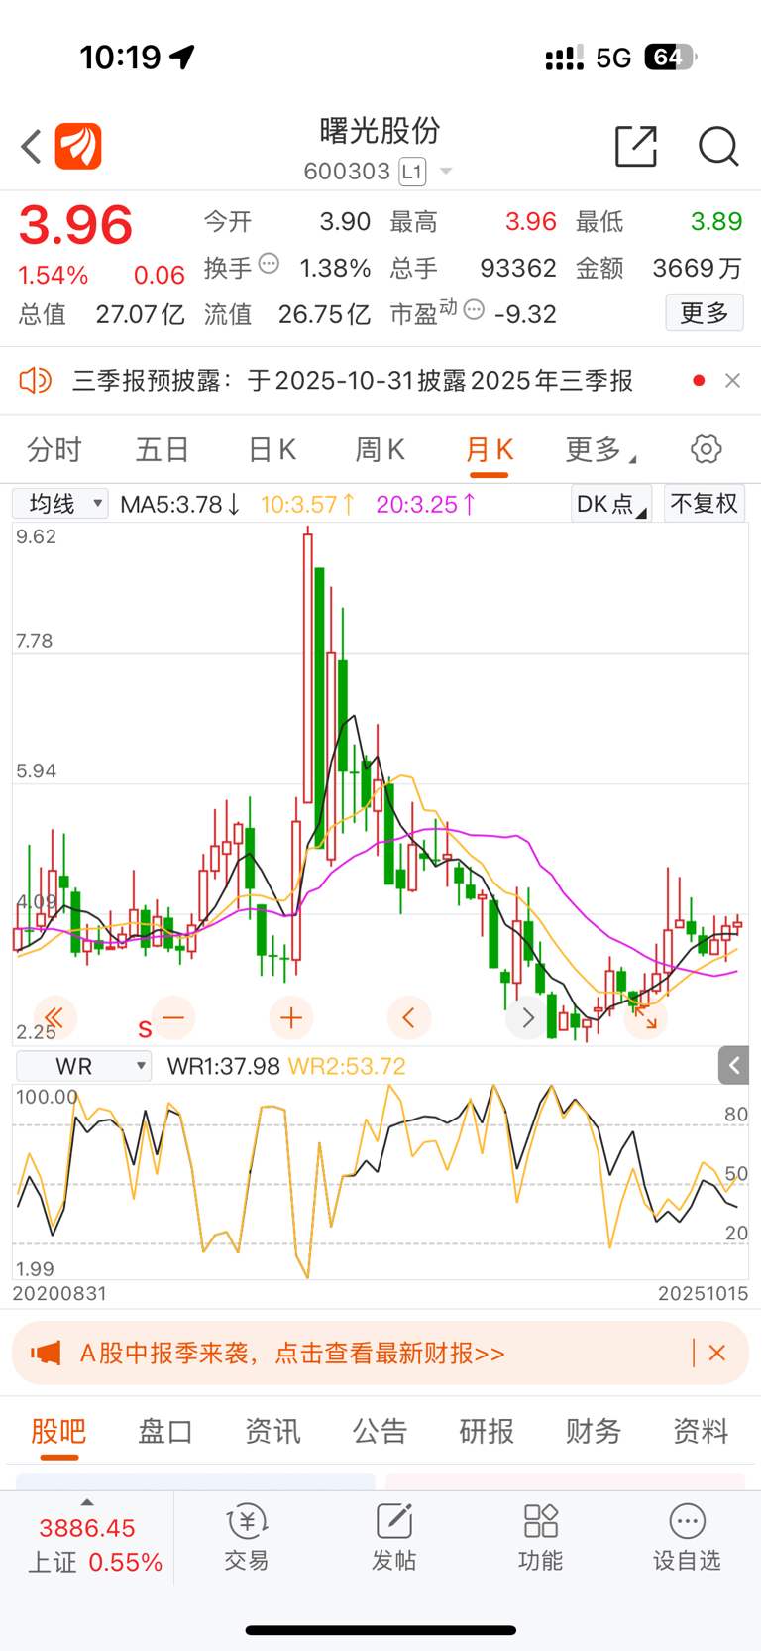Jump chart back with double-left arrows

click(54, 1017)
